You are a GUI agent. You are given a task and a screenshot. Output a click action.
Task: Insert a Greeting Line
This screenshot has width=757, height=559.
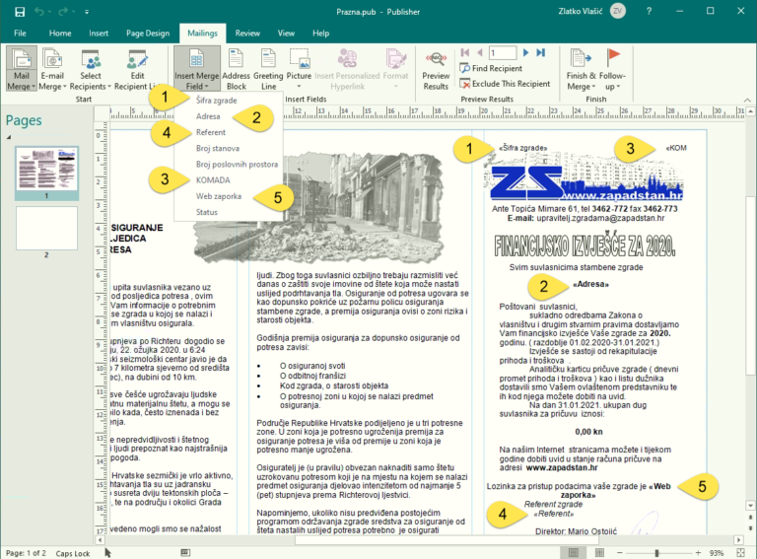point(267,65)
